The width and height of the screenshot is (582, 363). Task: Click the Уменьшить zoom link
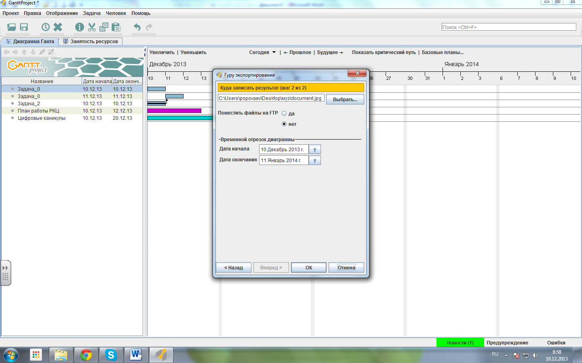click(194, 52)
